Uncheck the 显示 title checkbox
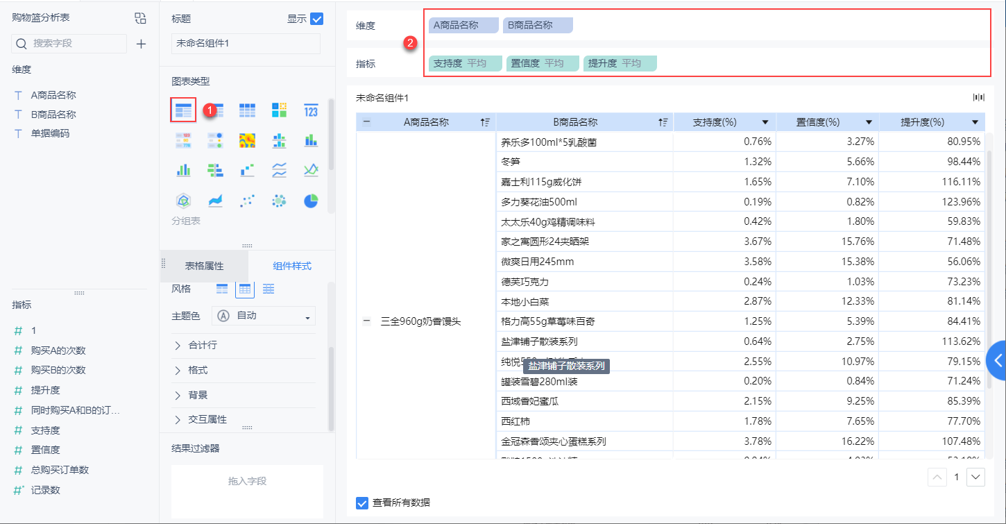Screen dimensions: 1006x524 point(317,19)
